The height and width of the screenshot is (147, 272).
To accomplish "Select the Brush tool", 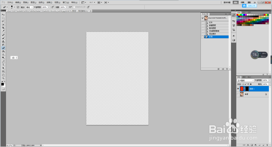I will pyautogui.click(x=3, y=38).
